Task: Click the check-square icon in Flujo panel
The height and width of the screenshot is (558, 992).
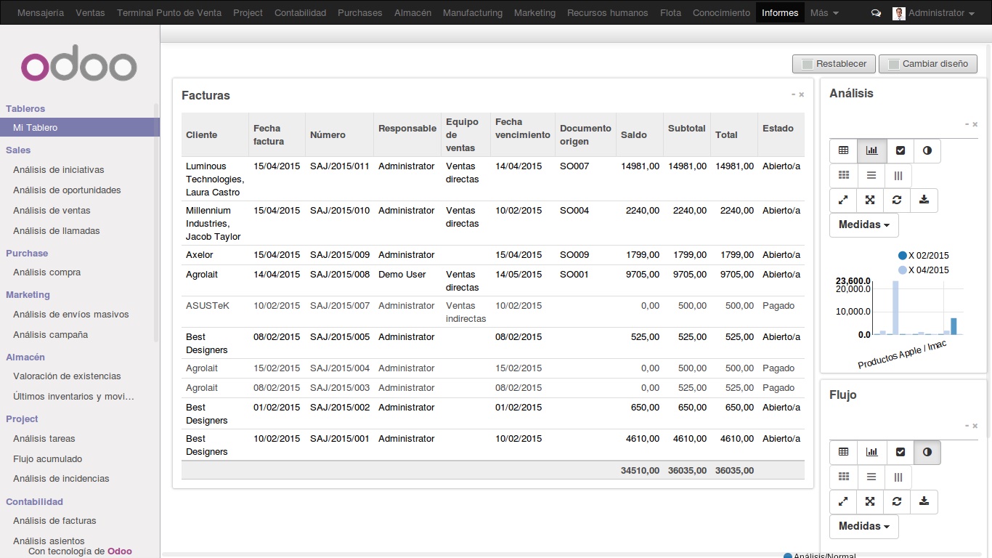Action: coord(900,453)
